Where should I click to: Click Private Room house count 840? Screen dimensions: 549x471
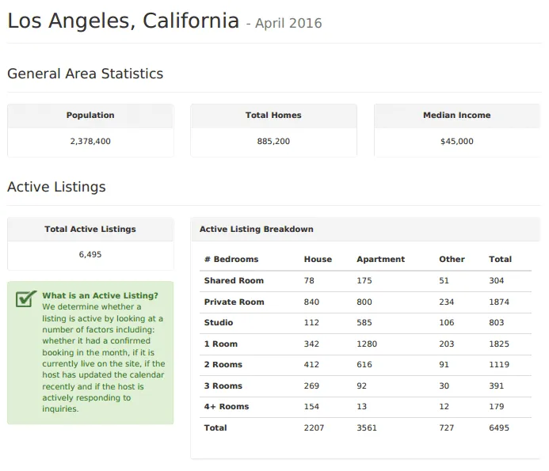pos(311,302)
